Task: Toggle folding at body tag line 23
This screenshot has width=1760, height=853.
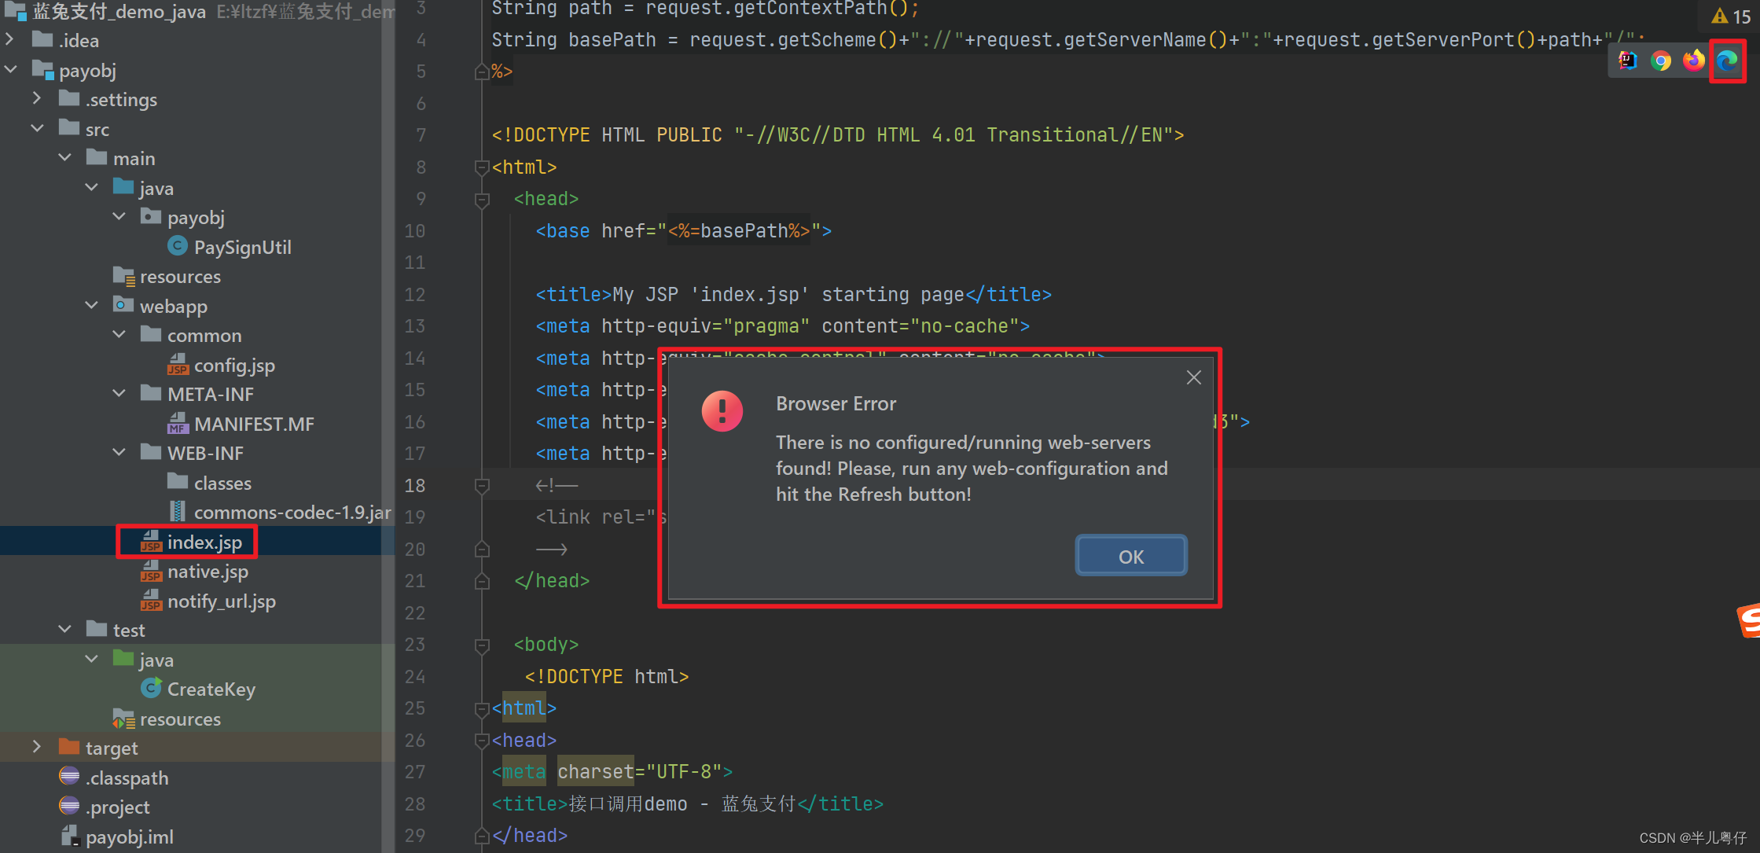Action: pos(482,645)
